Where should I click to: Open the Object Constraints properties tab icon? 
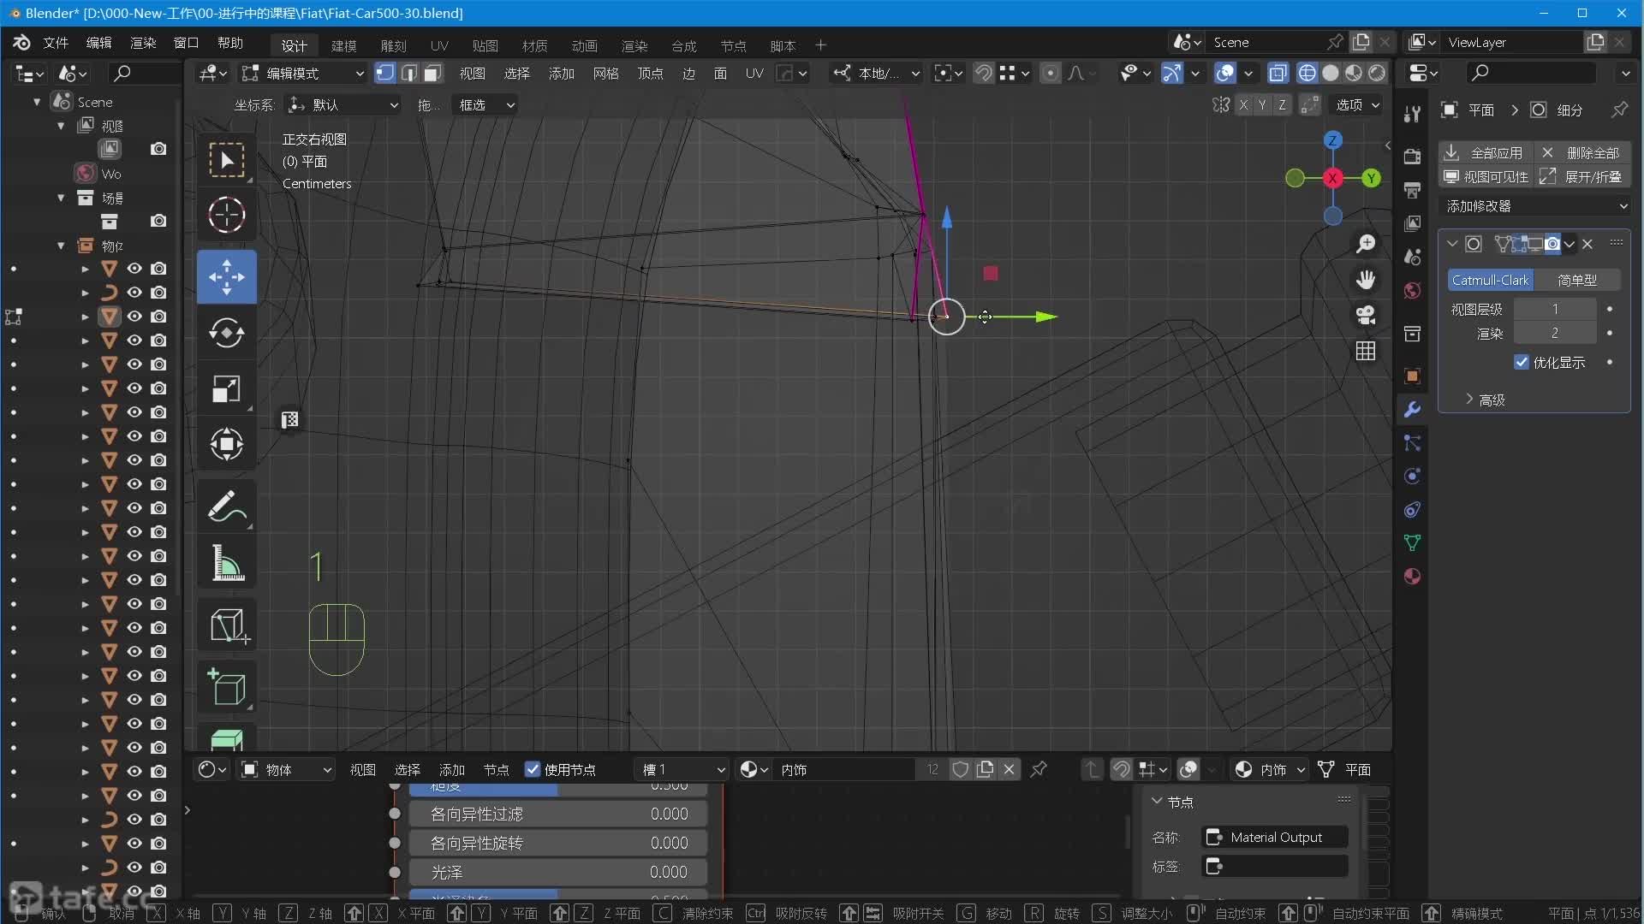tap(1412, 510)
